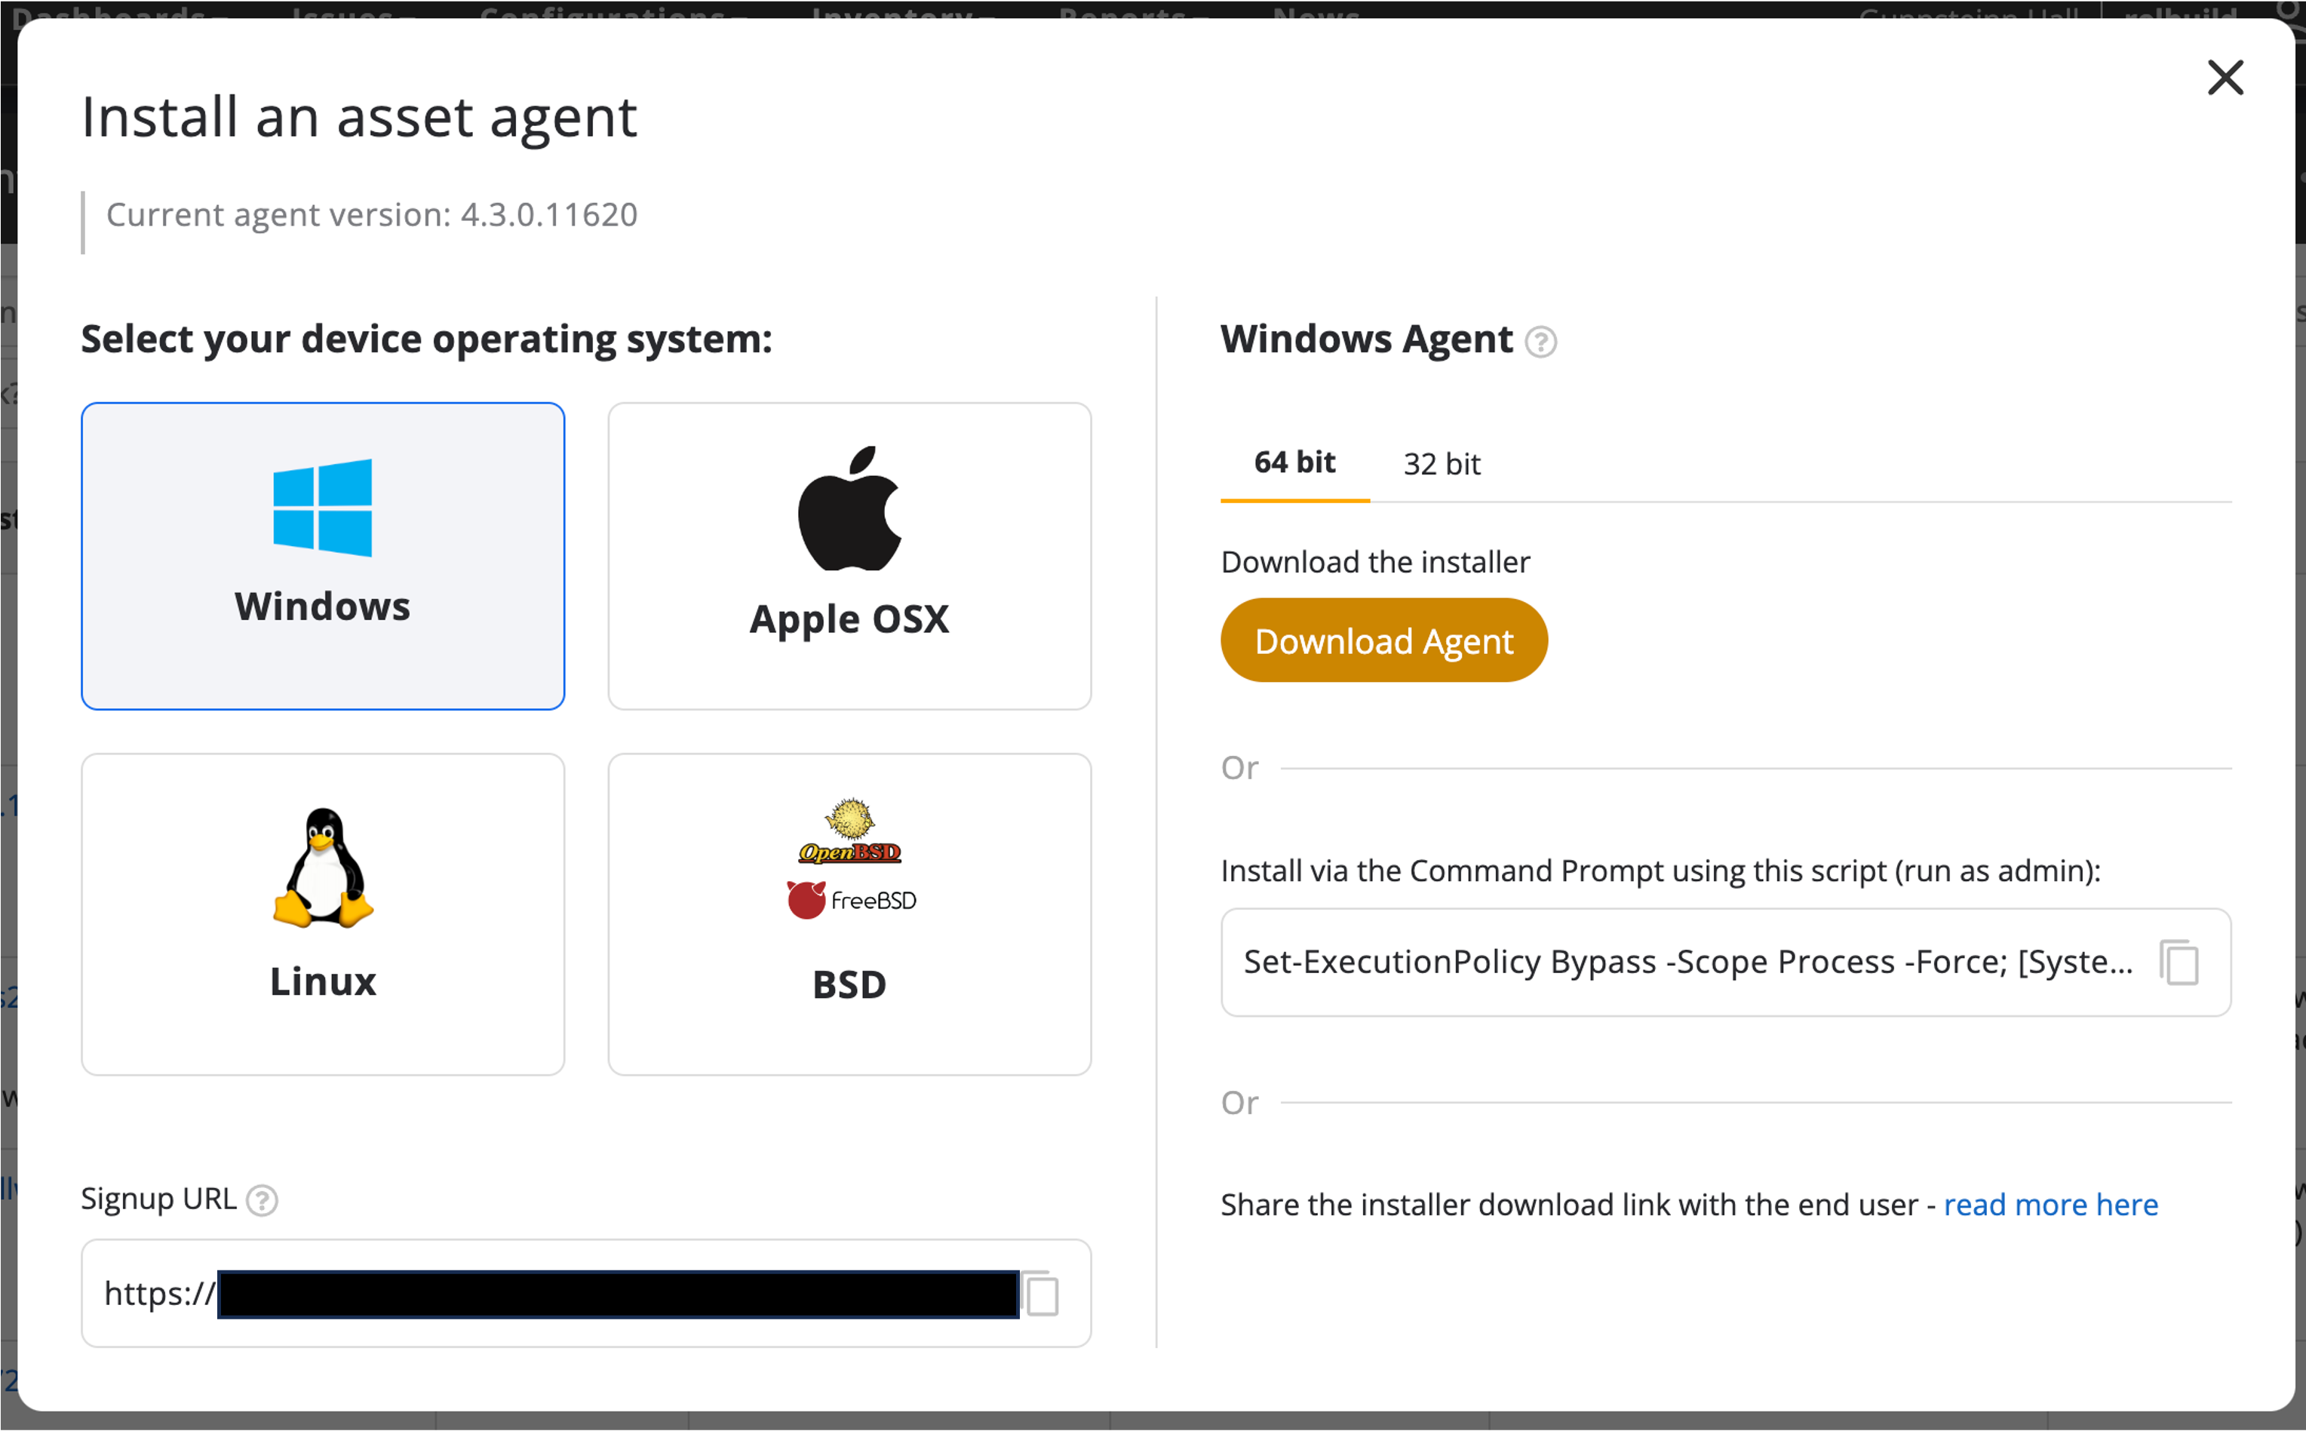Open the Windows Agent help icon

coord(1540,342)
